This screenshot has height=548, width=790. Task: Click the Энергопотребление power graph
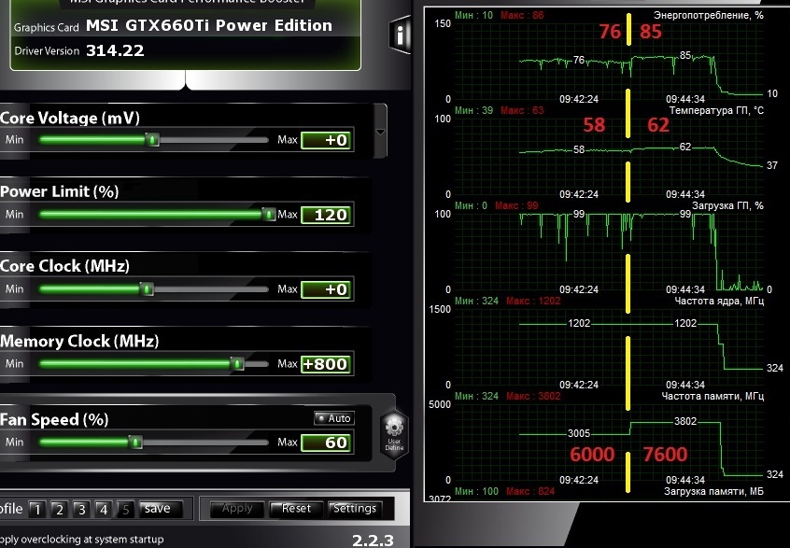click(x=609, y=61)
